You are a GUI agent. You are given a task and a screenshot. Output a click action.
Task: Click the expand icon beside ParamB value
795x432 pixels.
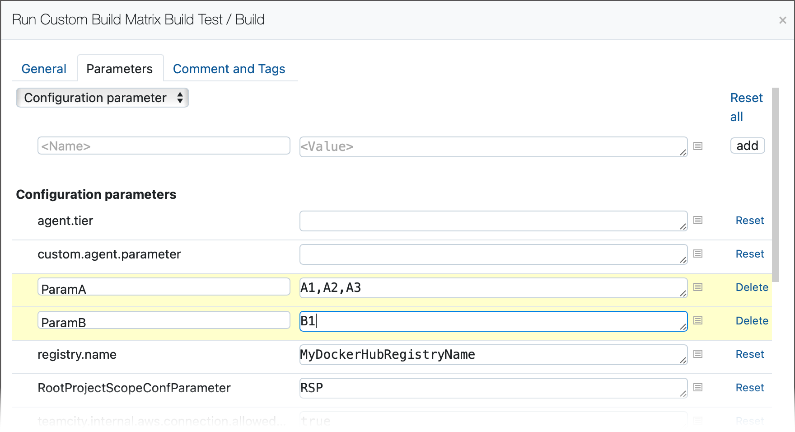[x=698, y=321]
